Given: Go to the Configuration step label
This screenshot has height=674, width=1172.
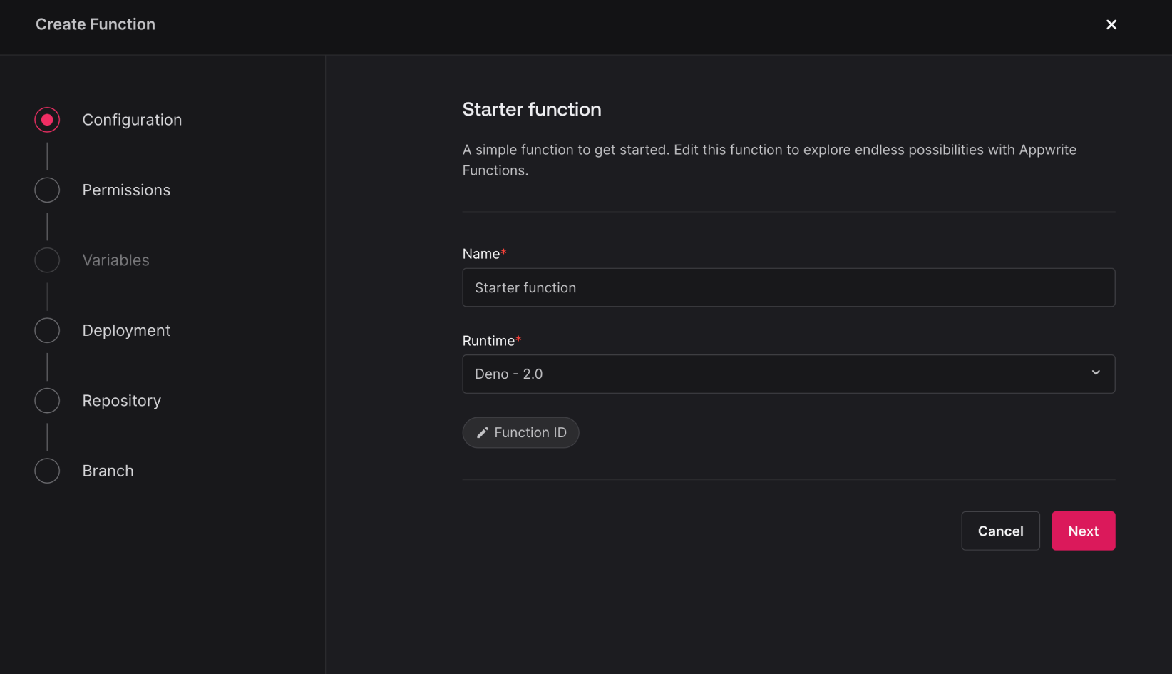Looking at the screenshot, I should click(x=132, y=120).
